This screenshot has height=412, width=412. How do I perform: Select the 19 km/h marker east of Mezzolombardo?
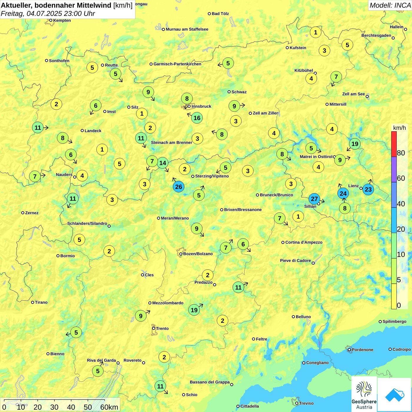(x=194, y=310)
